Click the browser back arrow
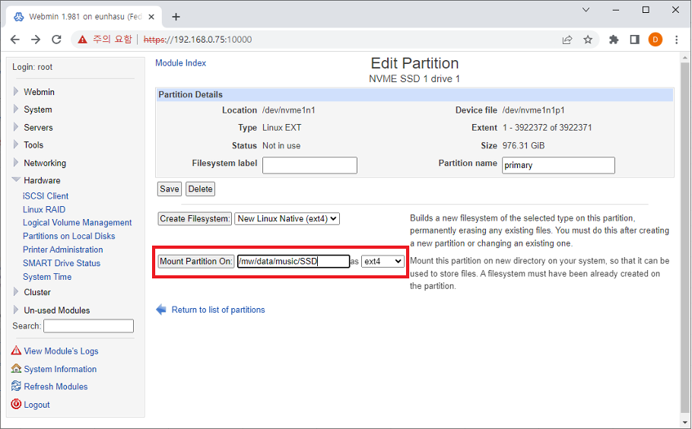This screenshot has height=429, width=692. tap(15, 40)
